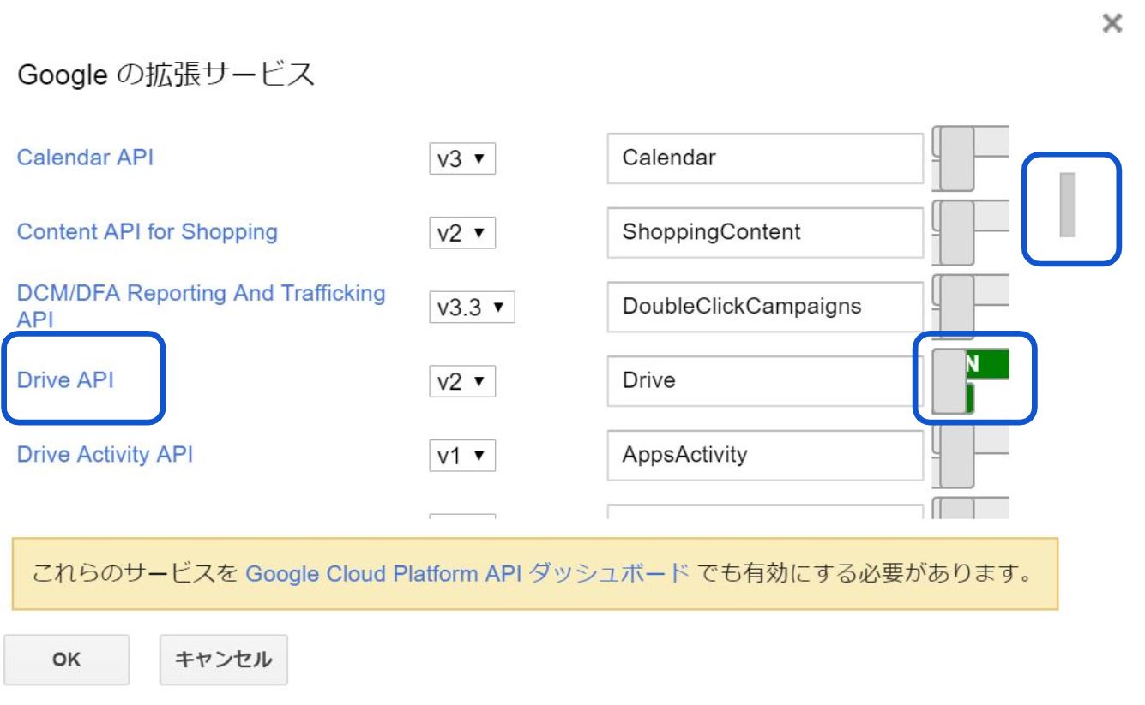Image resolution: width=1145 pixels, height=705 pixels.
Task: Open Drive API version v2 dropdown
Action: click(x=462, y=381)
